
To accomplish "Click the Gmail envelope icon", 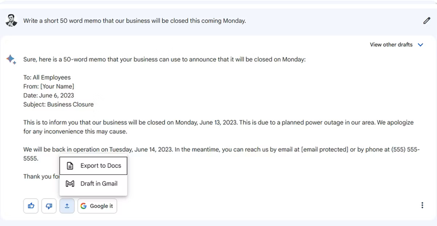I will pyautogui.click(x=70, y=184).
